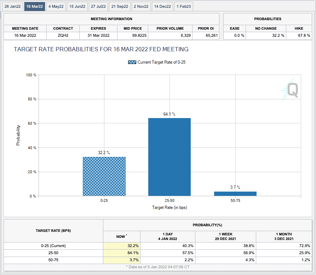
Task: Click the hatched 0-25 probability bar
Action: click(x=104, y=176)
